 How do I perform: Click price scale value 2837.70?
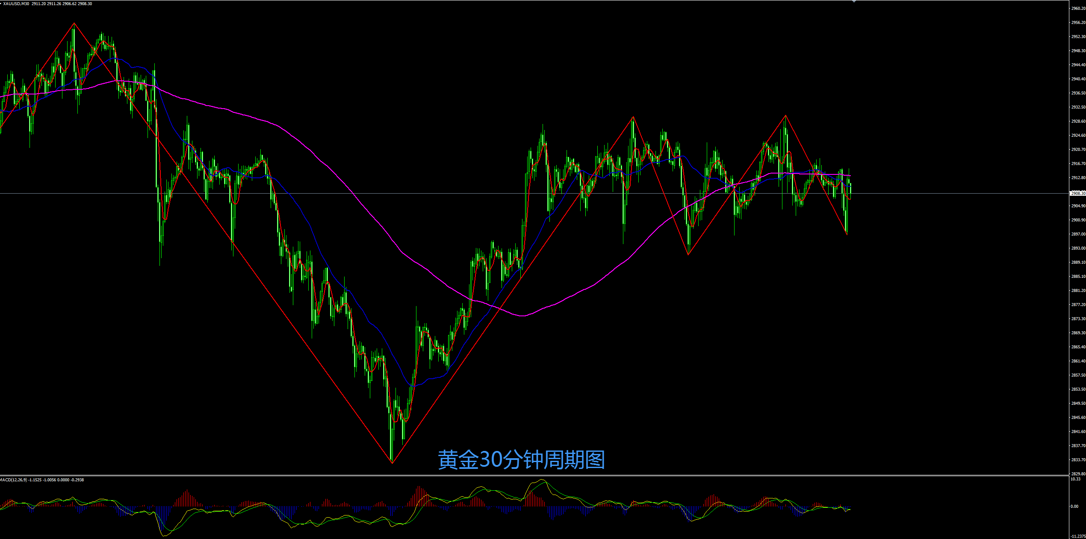tap(1078, 446)
